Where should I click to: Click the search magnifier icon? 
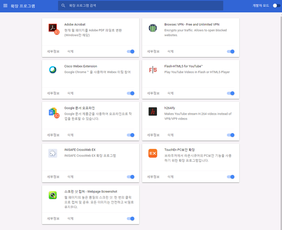63,6
